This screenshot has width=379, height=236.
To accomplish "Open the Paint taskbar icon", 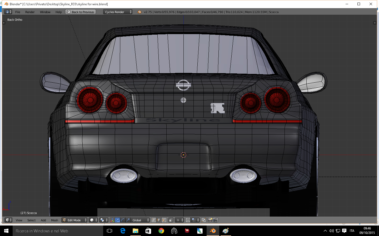I will coord(226,231).
